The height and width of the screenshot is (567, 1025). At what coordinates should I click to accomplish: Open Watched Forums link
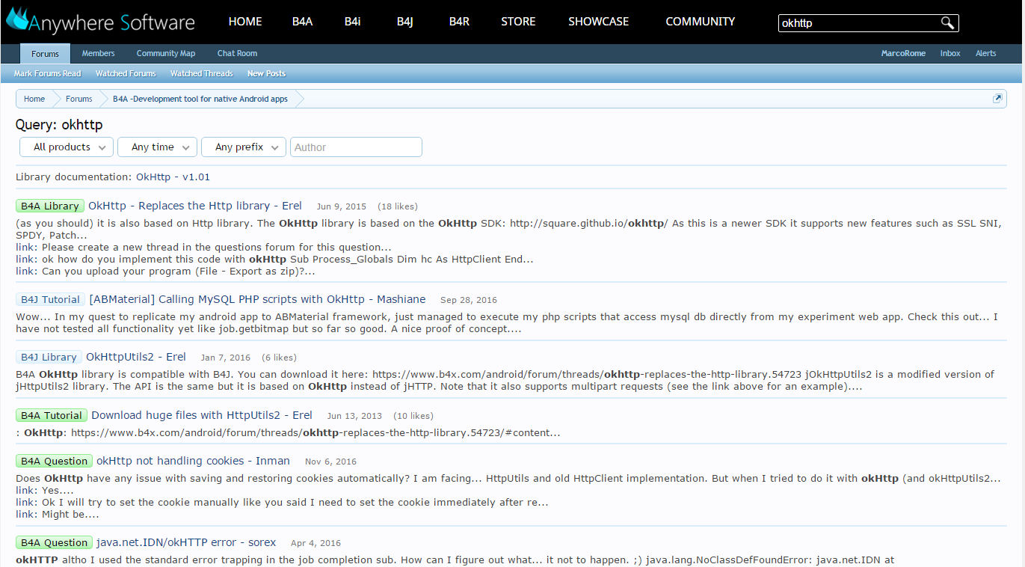click(126, 73)
